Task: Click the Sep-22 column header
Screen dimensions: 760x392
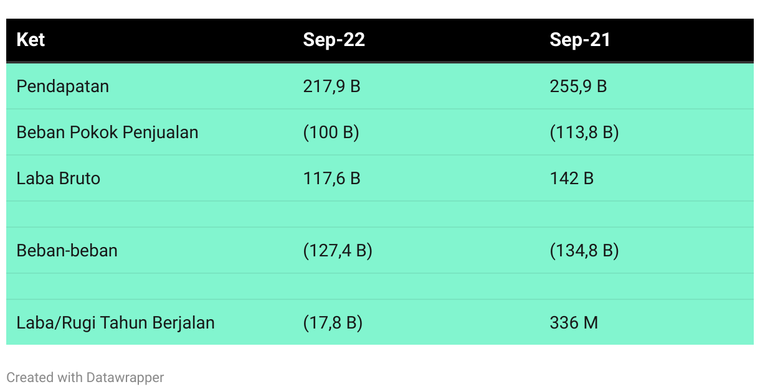Action: [x=333, y=40]
